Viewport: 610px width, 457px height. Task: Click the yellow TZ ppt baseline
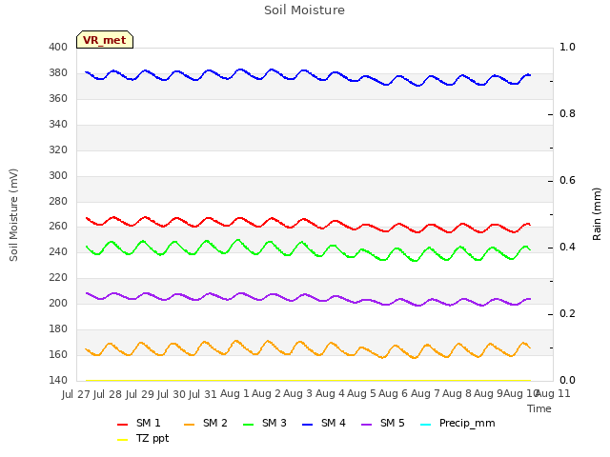click(x=308, y=381)
